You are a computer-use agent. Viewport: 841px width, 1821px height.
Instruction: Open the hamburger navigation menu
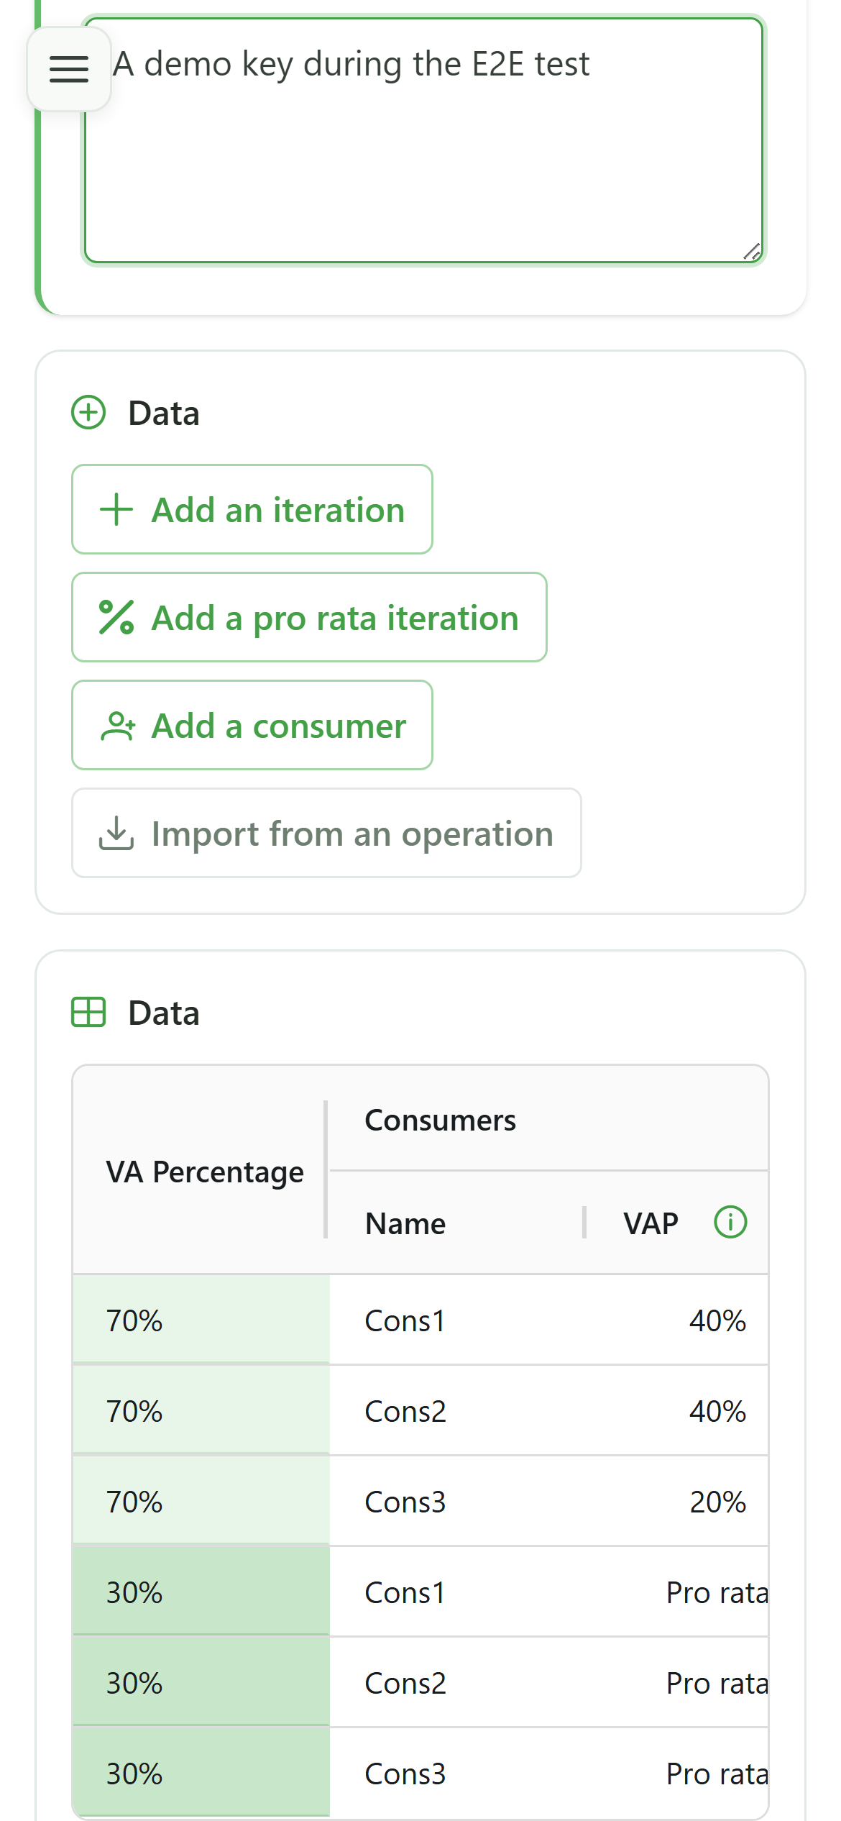pyautogui.click(x=69, y=69)
